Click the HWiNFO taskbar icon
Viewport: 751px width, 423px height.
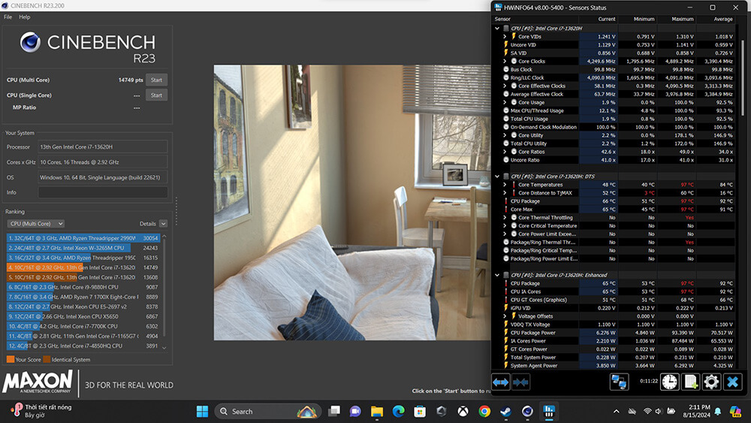point(549,412)
